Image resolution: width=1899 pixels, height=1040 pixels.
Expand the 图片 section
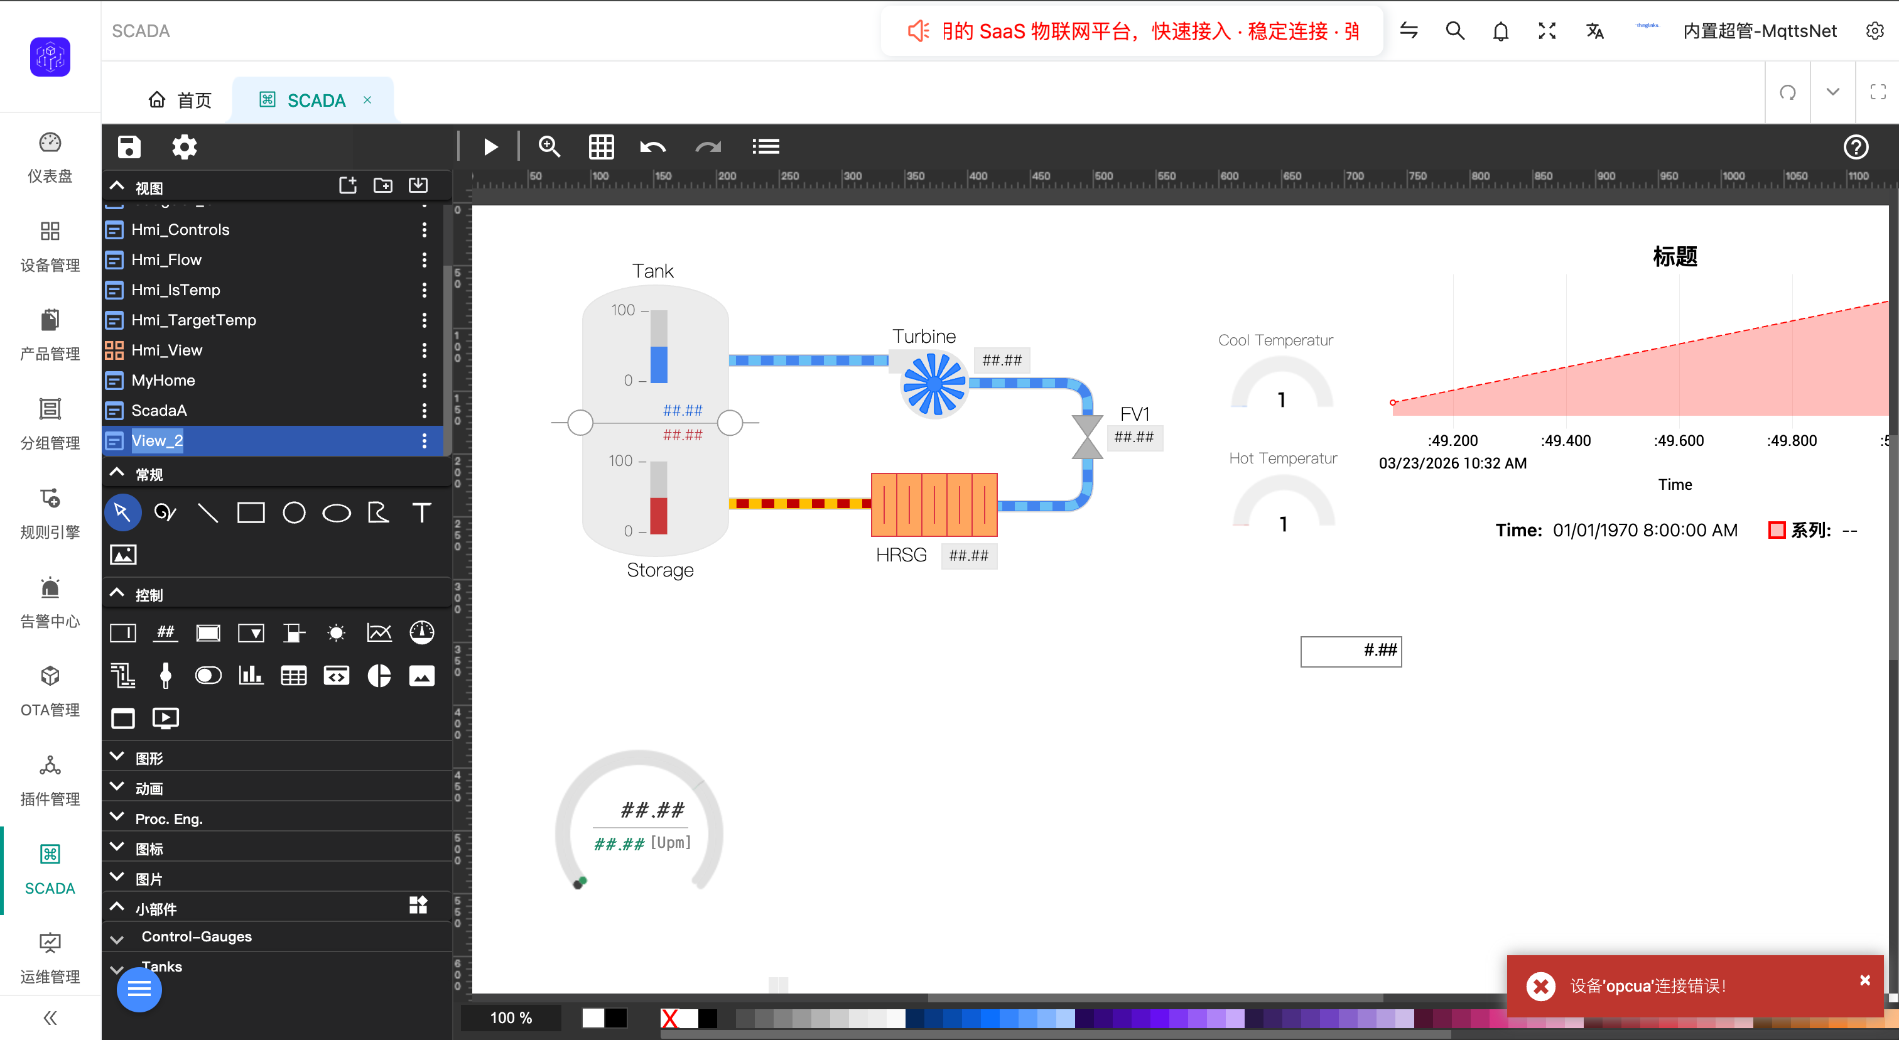(116, 878)
